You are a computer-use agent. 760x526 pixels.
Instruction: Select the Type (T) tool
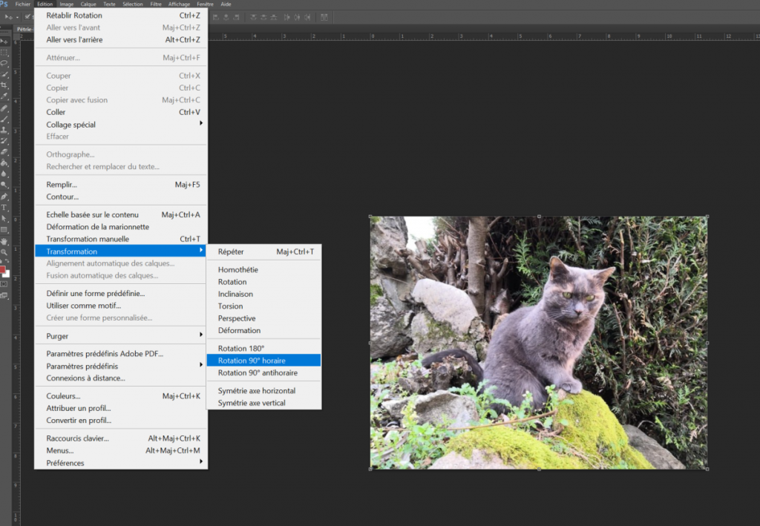pos(4,207)
